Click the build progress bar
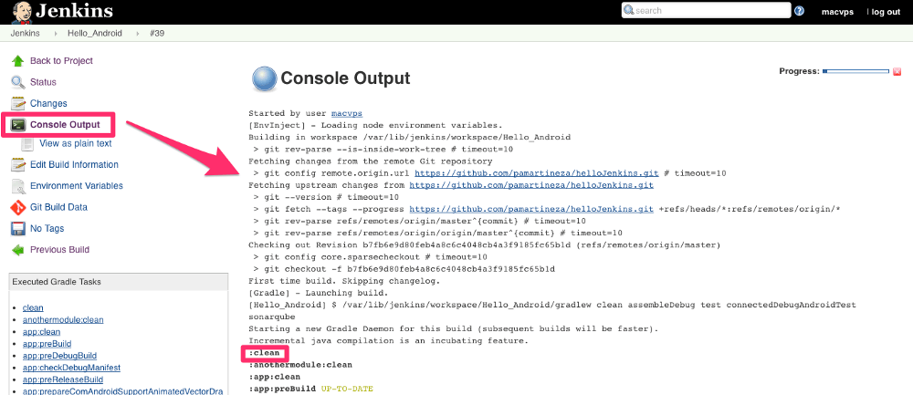 [855, 71]
